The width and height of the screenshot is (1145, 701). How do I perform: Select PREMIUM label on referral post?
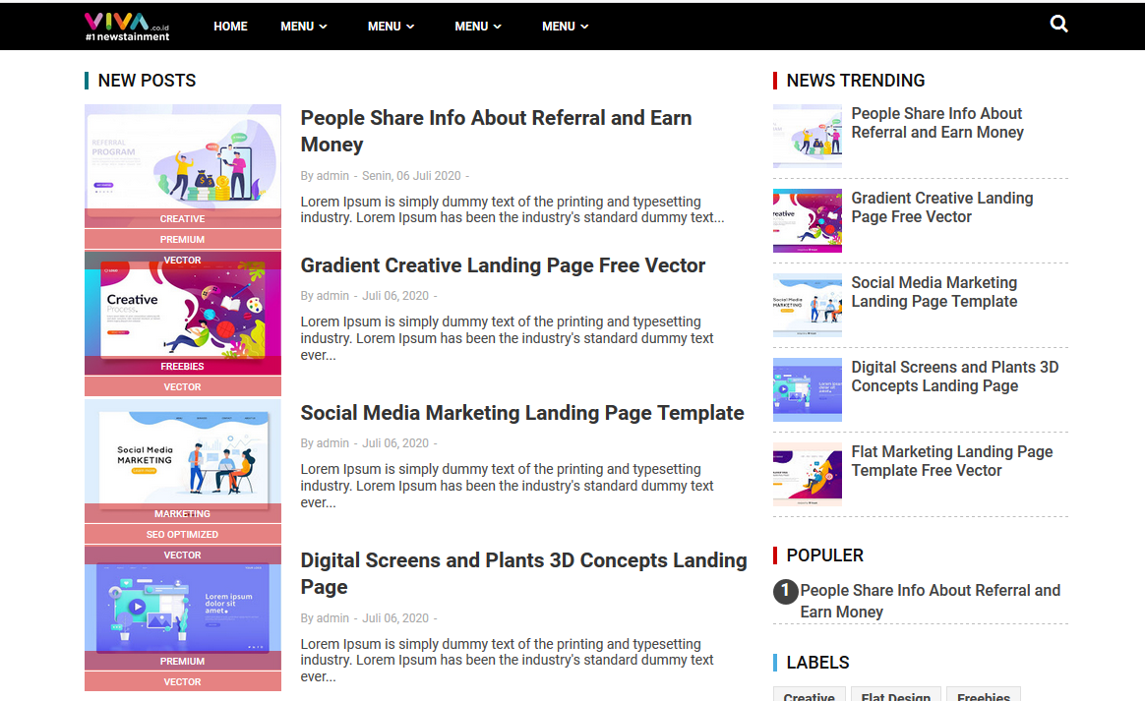click(x=183, y=239)
